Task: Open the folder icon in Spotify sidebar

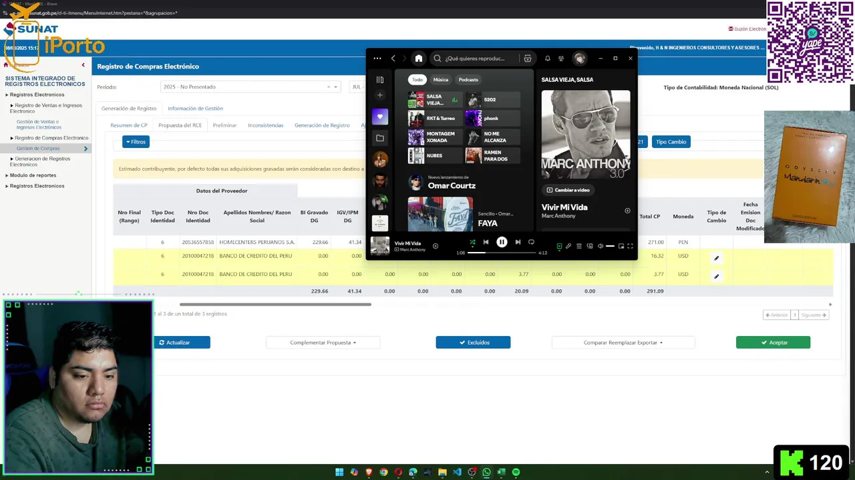Action: point(380,138)
